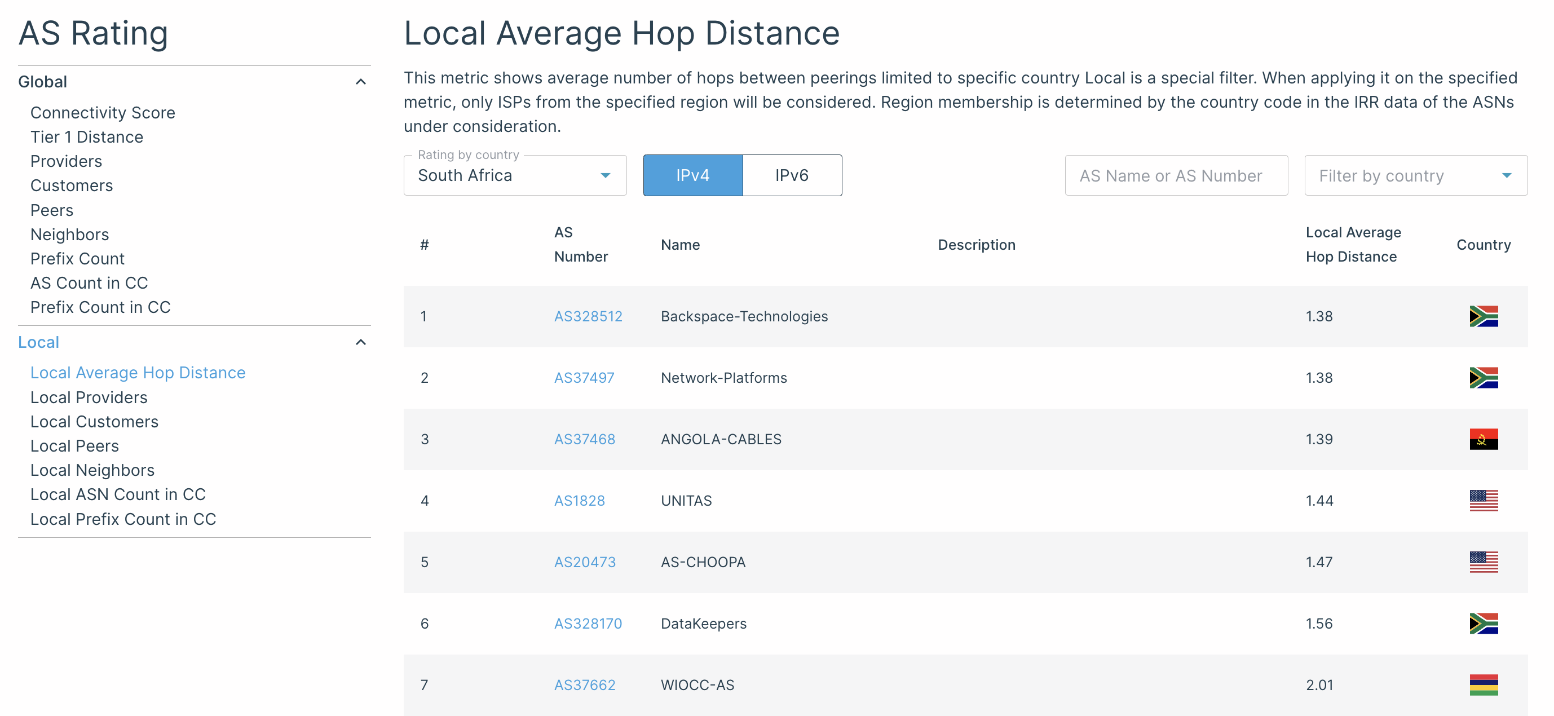Image resolution: width=1554 pixels, height=716 pixels.
Task: Select Tier 1 Distance in sidebar
Action: pos(87,137)
